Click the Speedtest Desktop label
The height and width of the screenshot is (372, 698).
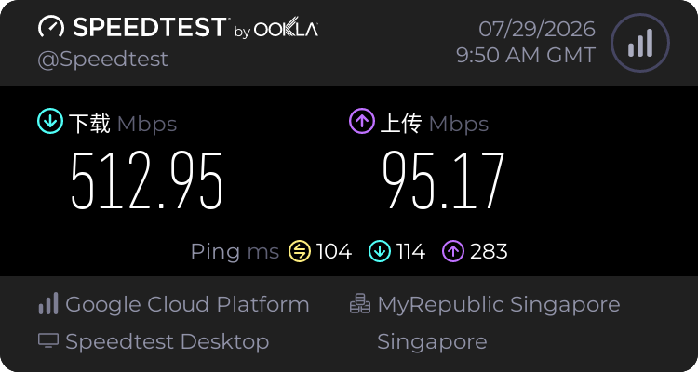point(168,342)
